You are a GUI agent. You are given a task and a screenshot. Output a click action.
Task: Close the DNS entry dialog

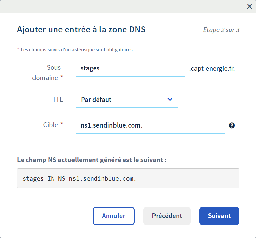[x=250, y=6]
